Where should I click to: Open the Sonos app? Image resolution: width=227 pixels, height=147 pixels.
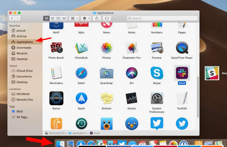click(x=56, y=98)
